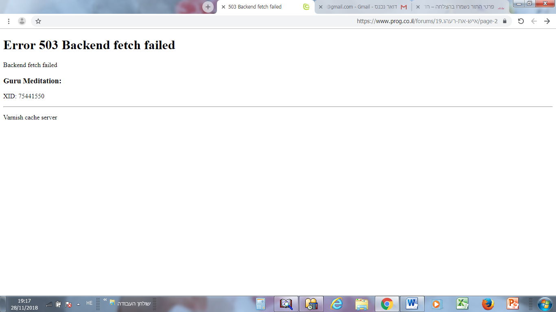Launch Excel from the taskbar
The image size is (556, 312).
(x=462, y=304)
